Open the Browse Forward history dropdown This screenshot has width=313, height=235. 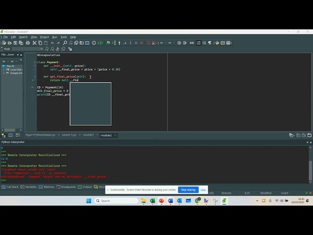[174, 43]
